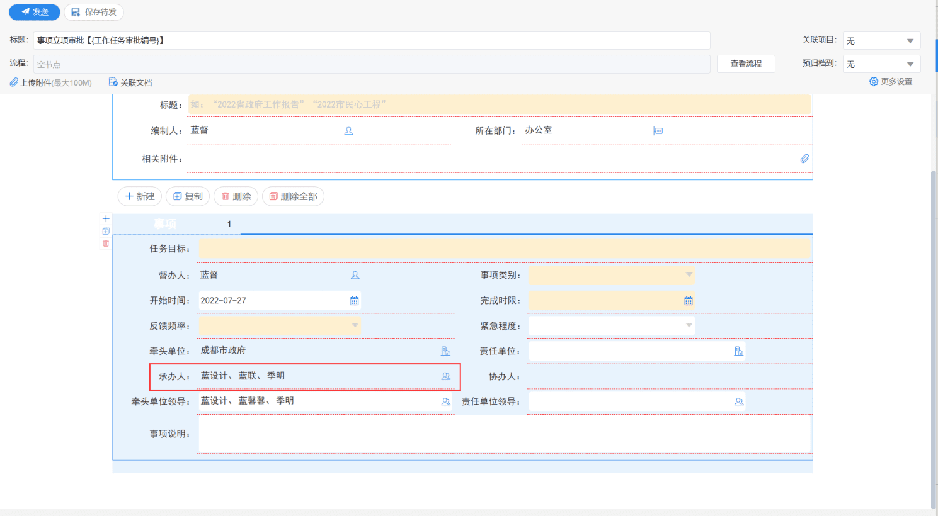Click the form 标题 placeholder field
The width and height of the screenshot is (938, 516).
pos(500,104)
